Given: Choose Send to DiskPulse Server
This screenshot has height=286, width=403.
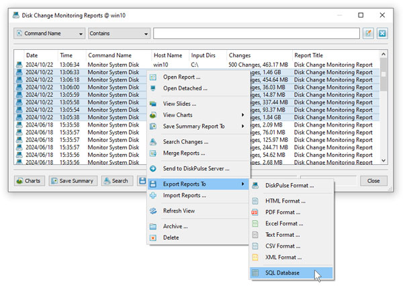Looking at the screenshot, I should (198, 169).
